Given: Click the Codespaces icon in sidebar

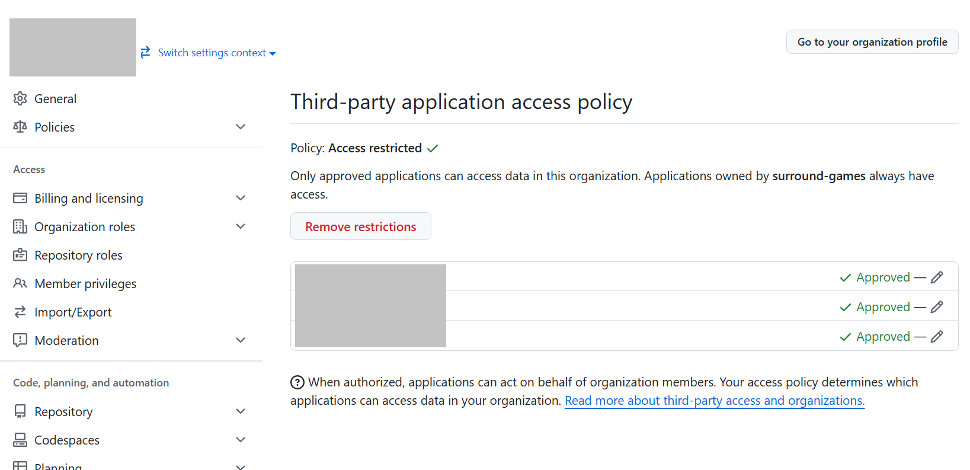Looking at the screenshot, I should 20,440.
